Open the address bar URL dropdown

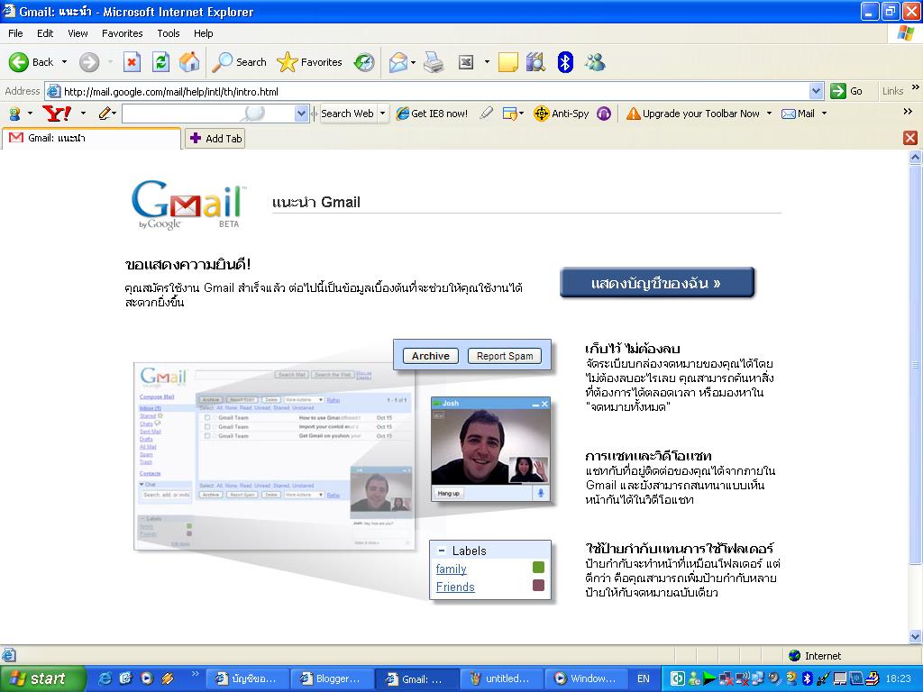(816, 91)
